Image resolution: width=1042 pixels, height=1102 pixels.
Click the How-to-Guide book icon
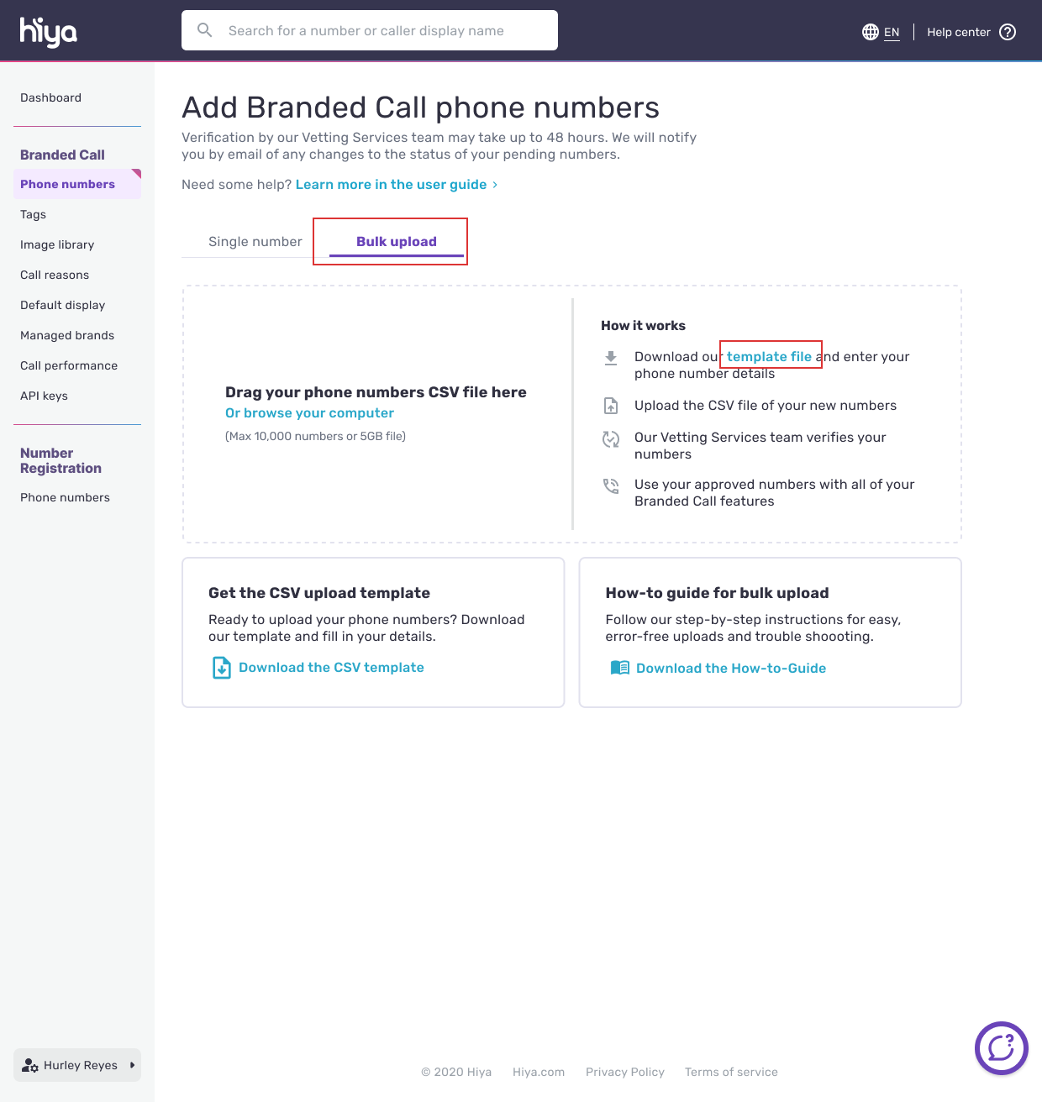pos(619,668)
